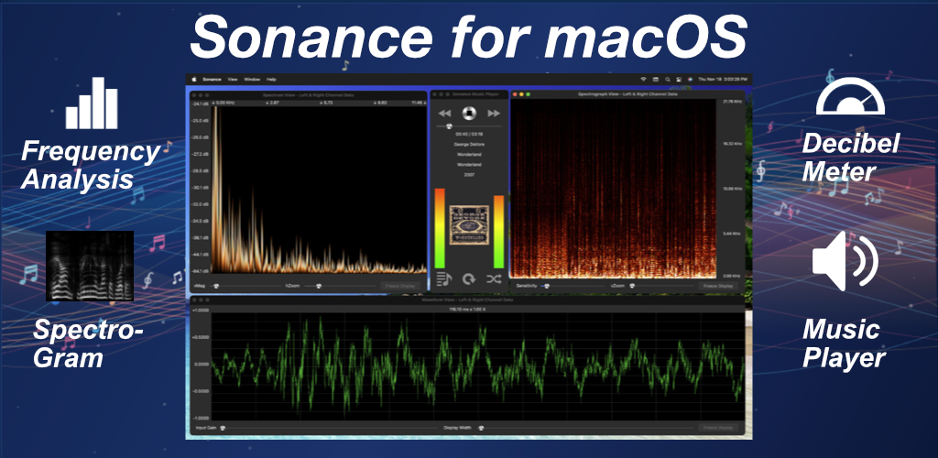Click the Spectrum View frequency plot

tap(318, 190)
